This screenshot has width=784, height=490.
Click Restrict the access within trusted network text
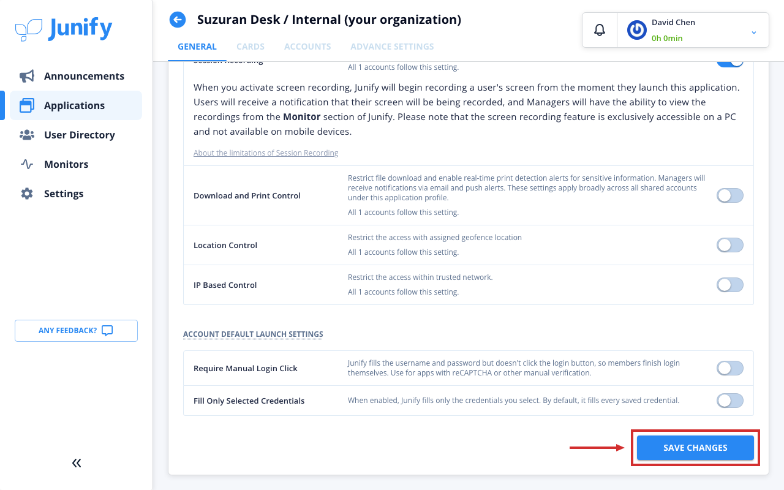pyautogui.click(x=420, y=277)
